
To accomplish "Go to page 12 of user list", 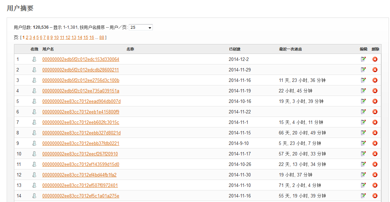I will pos(68,37).
